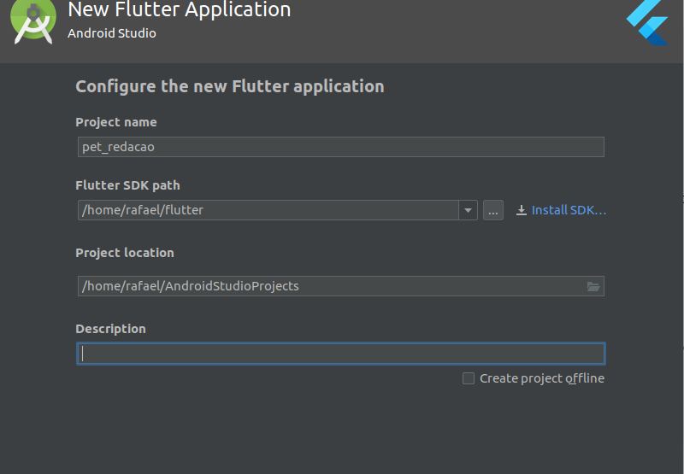
Task: Click the "Description" label
Action: (x=110, y=329)
